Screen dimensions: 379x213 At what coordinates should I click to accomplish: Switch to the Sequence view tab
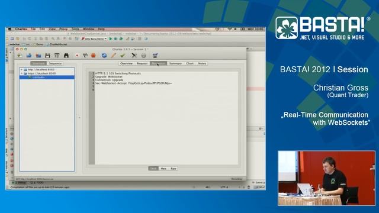[x=55, y=63]
